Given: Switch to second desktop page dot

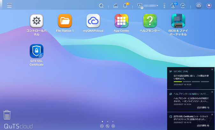Looking at the screenshot, I should pos(108,122).
